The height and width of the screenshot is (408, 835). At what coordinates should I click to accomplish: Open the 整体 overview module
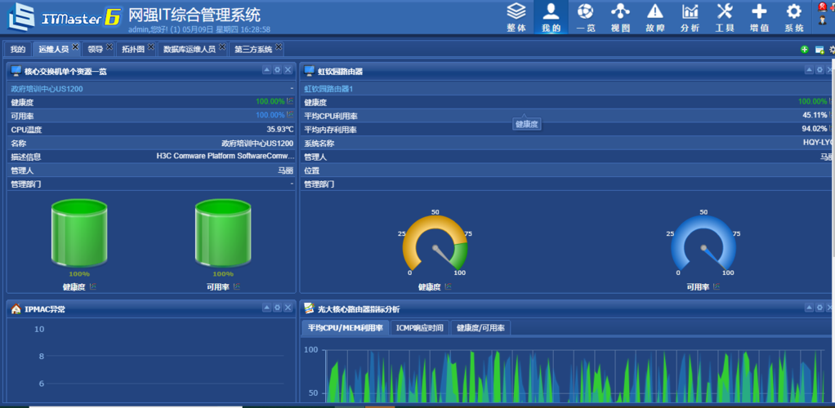(516, 16)
